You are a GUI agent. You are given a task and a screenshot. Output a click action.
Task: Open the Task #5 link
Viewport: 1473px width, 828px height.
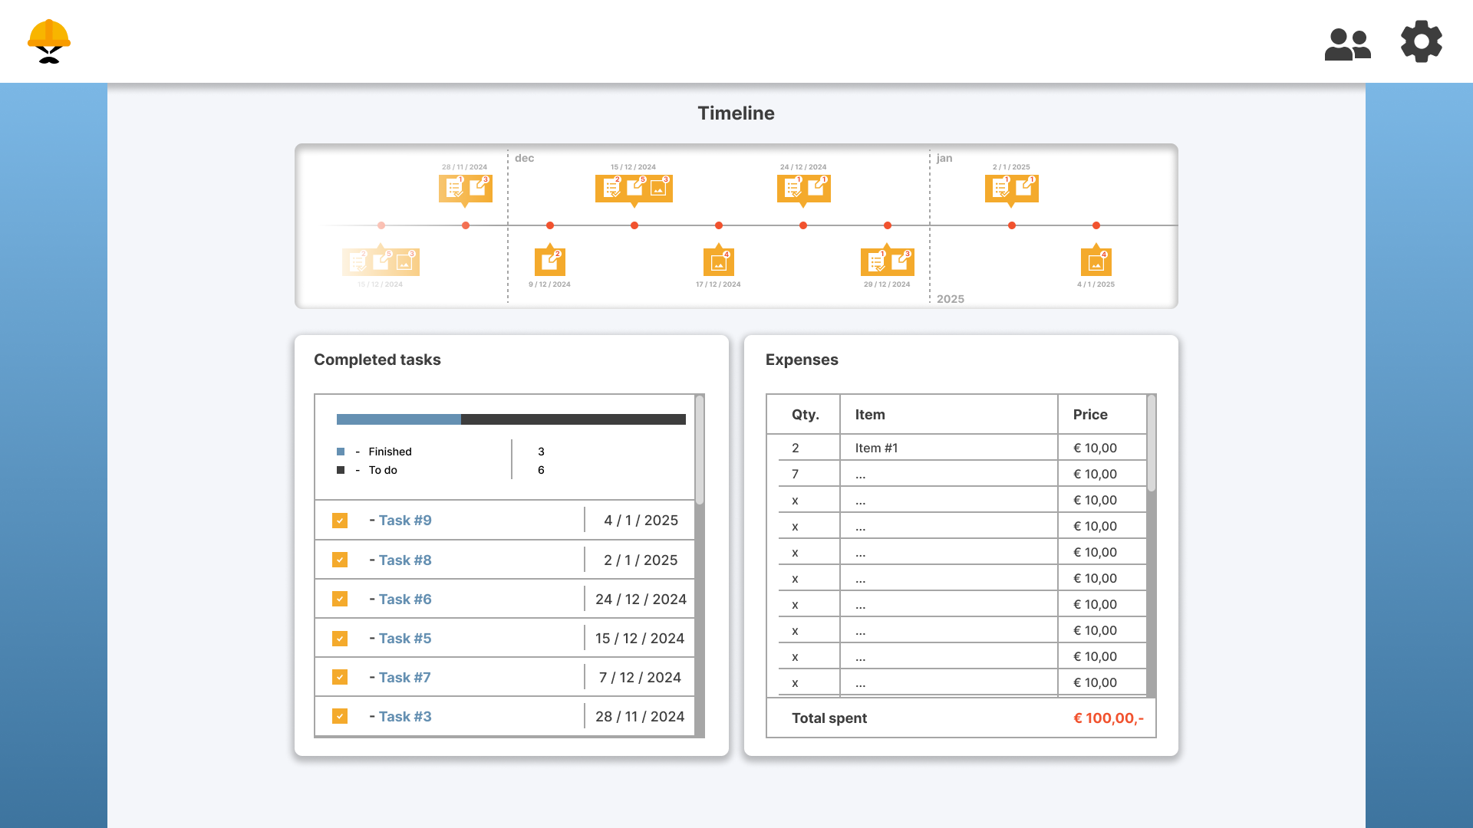404,638
